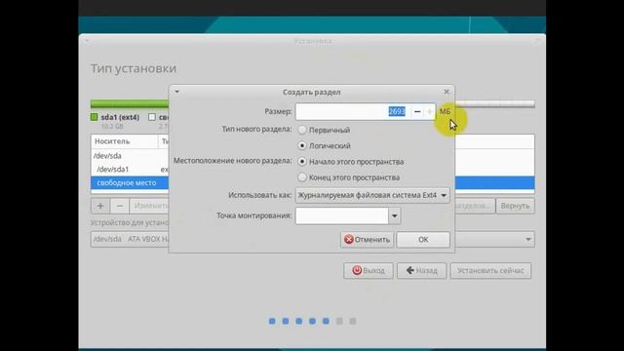Remove partition with the minus button
624x351 pixels.
point(120,206)
